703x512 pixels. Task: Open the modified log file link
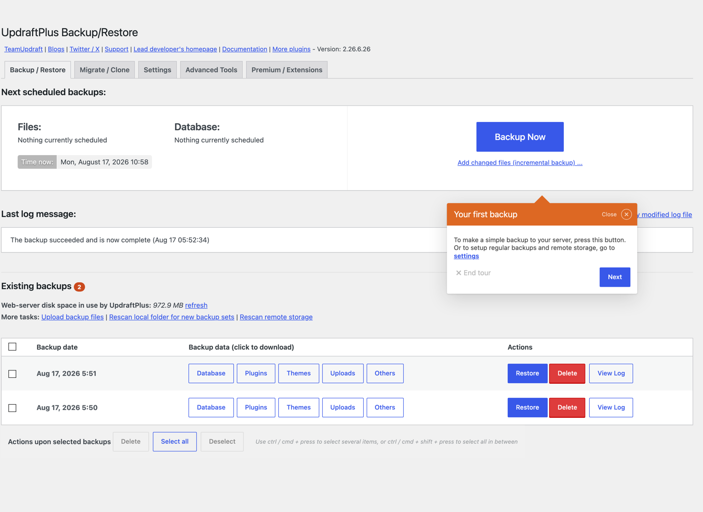tap(665, 215)
